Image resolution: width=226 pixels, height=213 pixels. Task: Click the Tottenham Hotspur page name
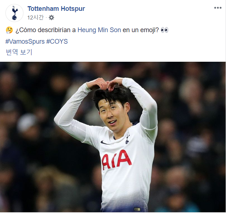click(x=56, y=9)
